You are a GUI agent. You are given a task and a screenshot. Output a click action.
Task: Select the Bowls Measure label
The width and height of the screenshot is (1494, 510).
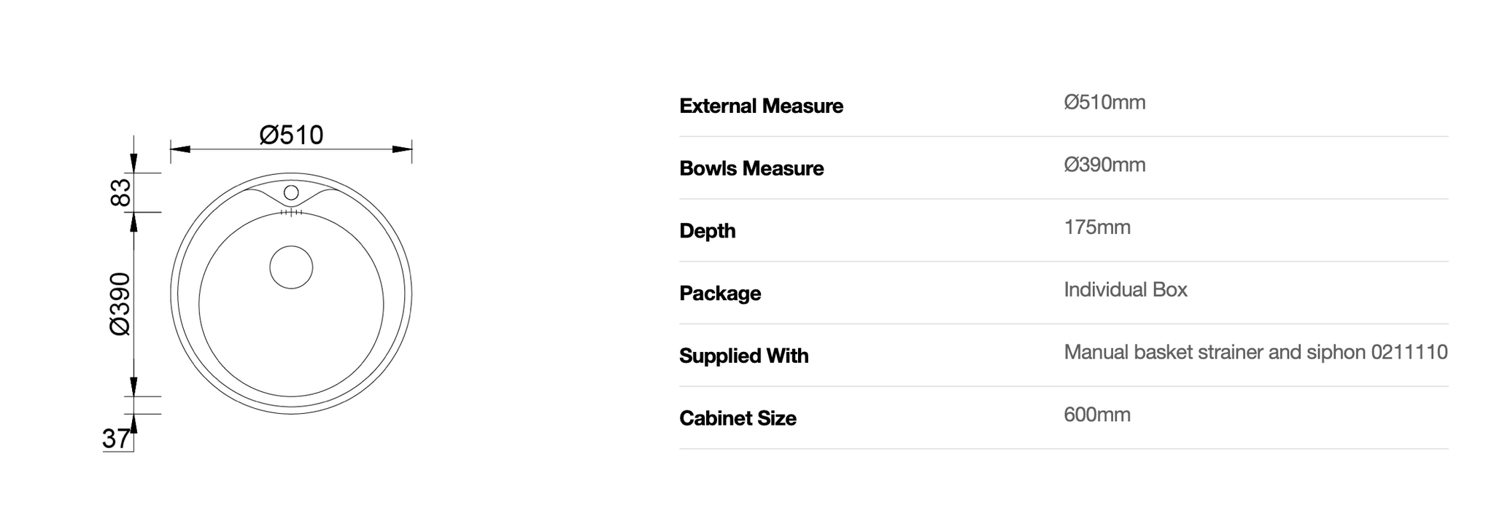point(751,169)
